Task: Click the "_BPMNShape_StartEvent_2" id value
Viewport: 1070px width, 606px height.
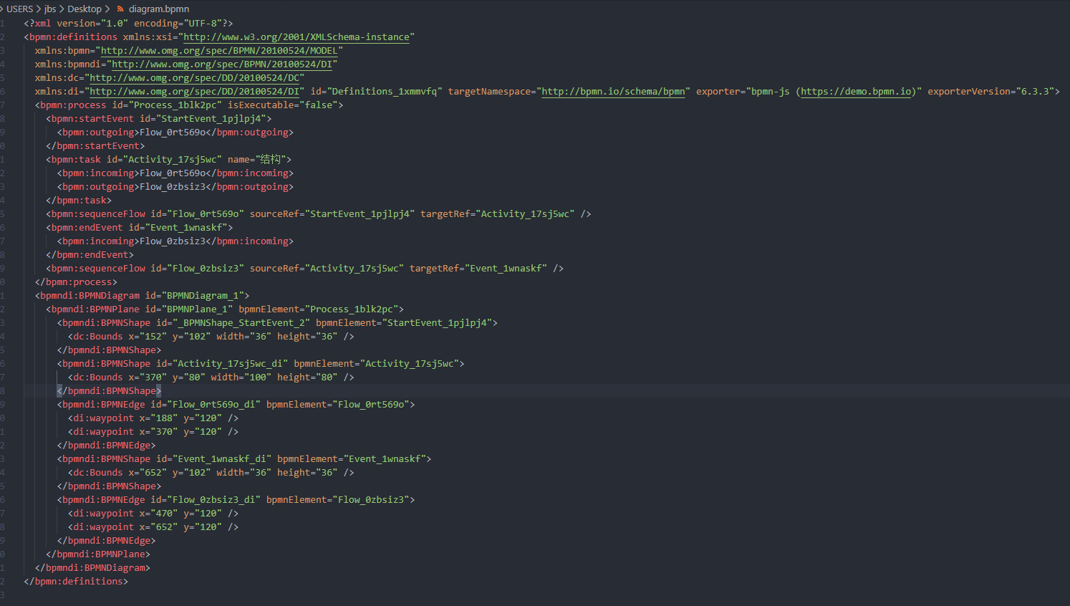Action: 241,323
